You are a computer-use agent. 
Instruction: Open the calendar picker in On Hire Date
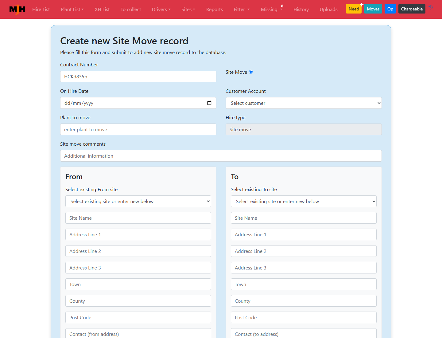pos(209,103)
